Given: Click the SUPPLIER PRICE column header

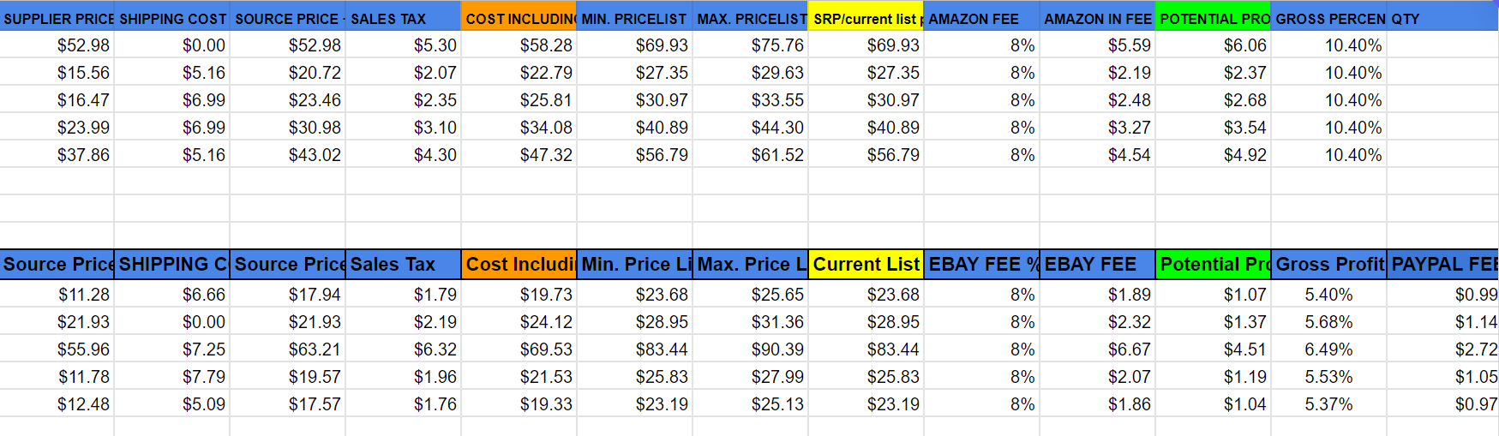Looking at the screenshot, I should (57, 18).
